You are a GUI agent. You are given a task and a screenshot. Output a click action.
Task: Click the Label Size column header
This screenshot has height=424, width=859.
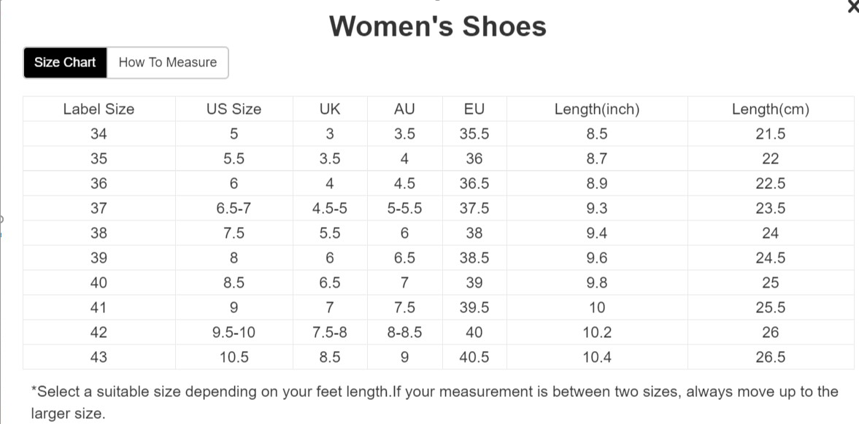[99, 109]
